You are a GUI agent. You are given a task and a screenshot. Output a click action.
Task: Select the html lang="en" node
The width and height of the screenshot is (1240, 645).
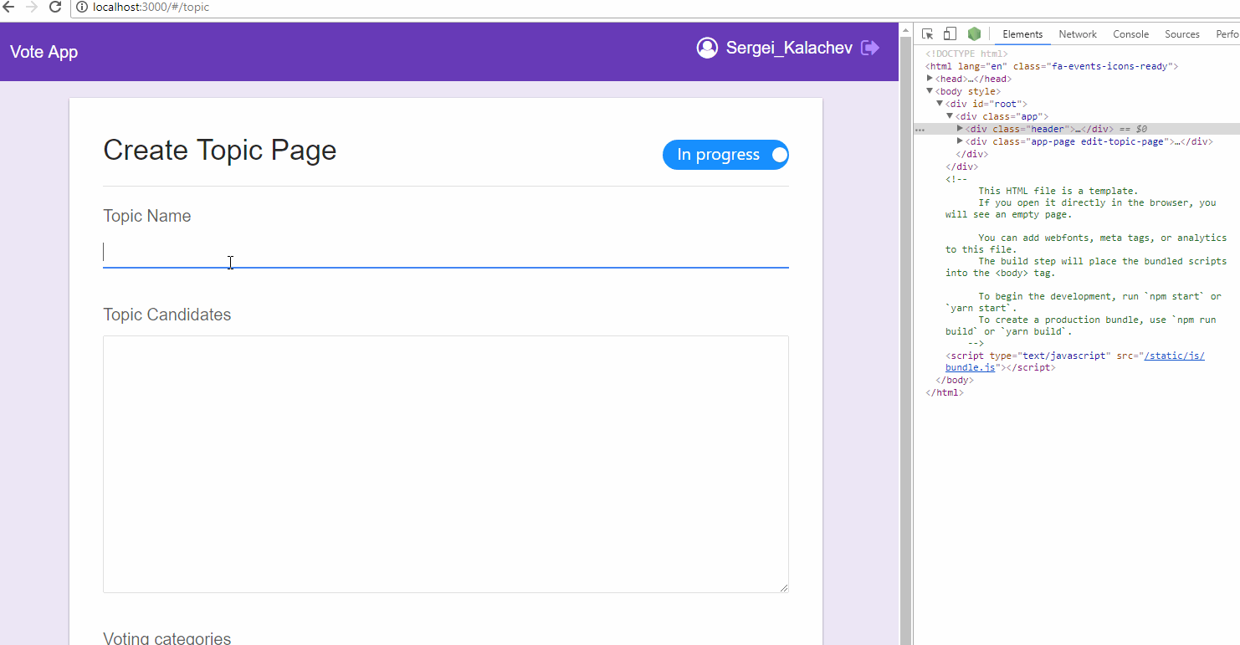pos(1052,66)
